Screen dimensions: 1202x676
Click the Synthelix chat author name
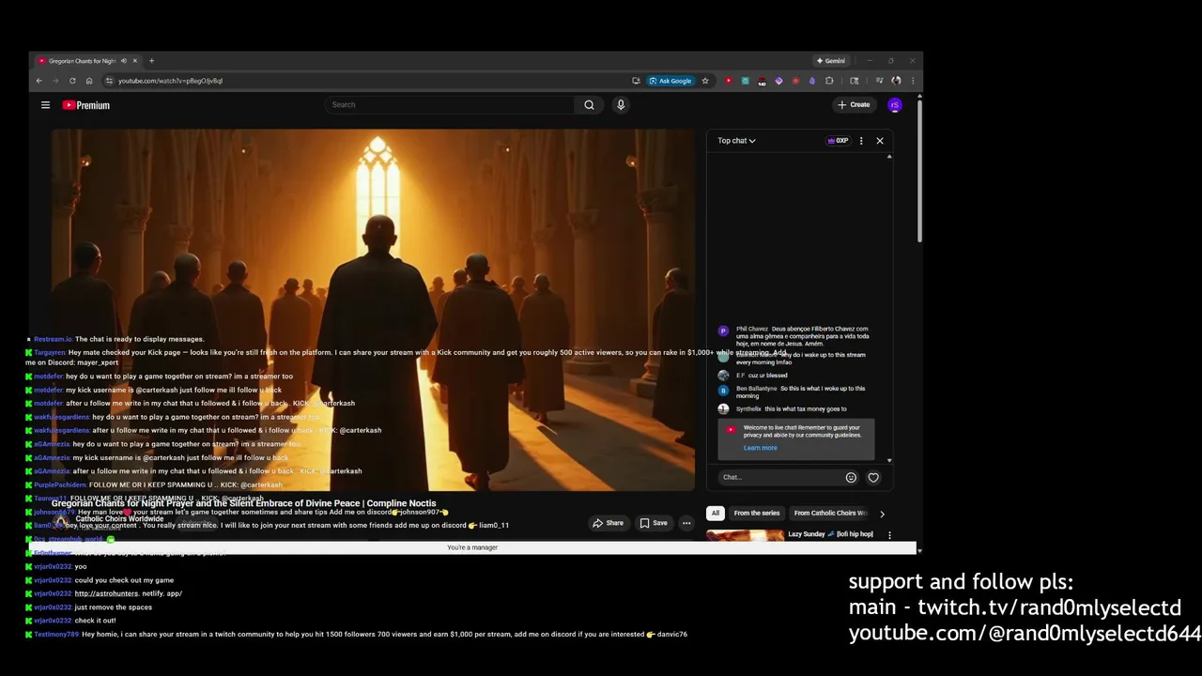pos(748,408)
